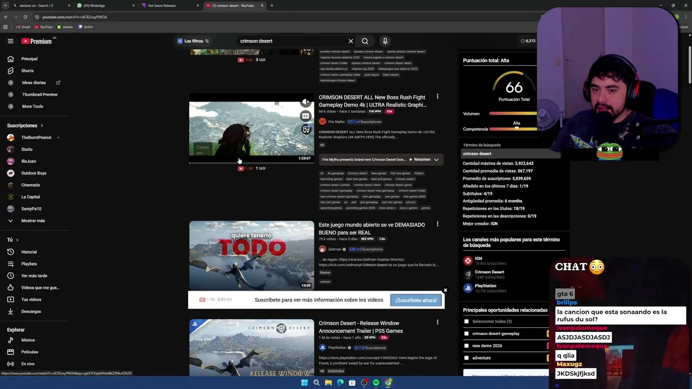Click the Competencia score bar

click(514, 129)
